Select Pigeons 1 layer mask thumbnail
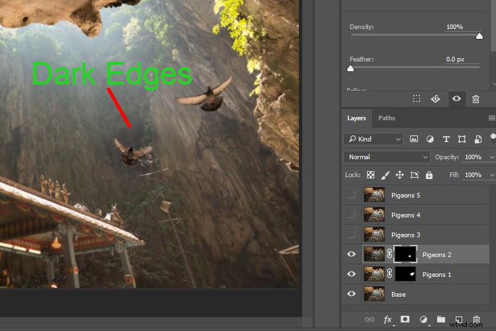Viewport: 496px width, 331px height. point(405,274)
